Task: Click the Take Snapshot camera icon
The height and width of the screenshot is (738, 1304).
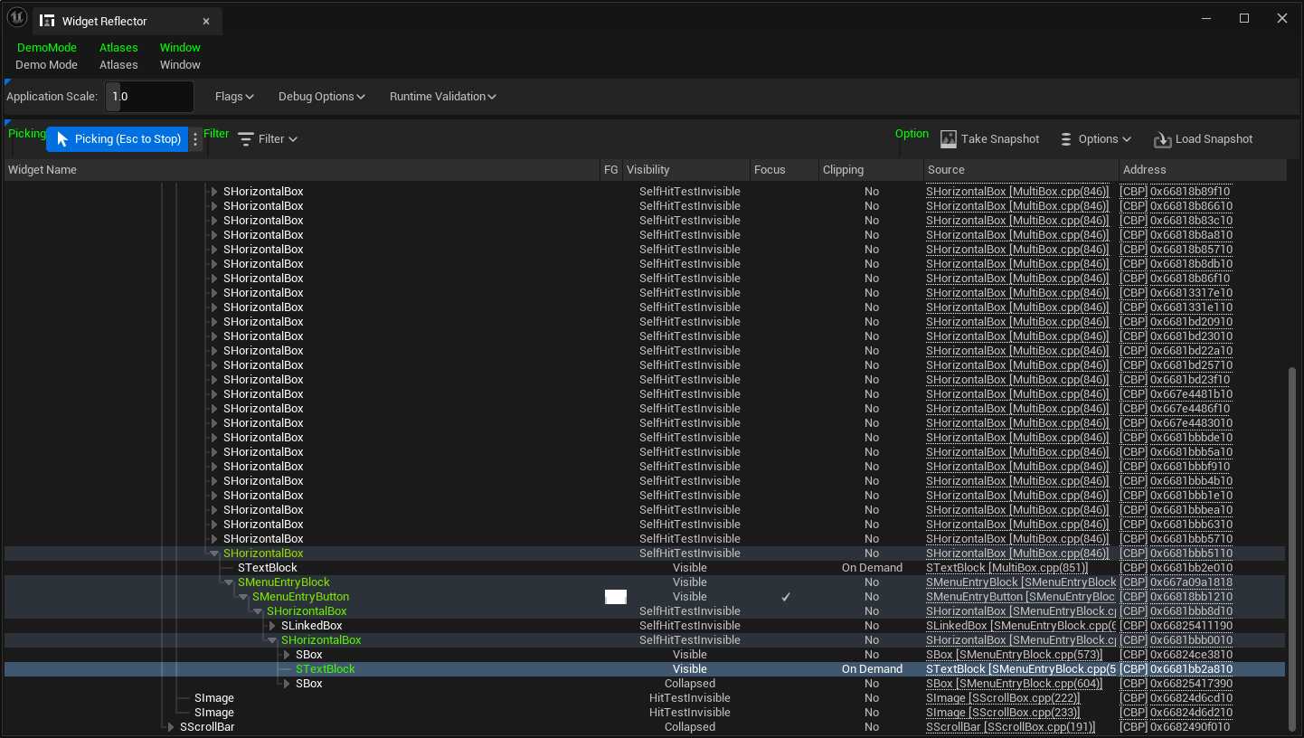Action: [x=948, y=139]
